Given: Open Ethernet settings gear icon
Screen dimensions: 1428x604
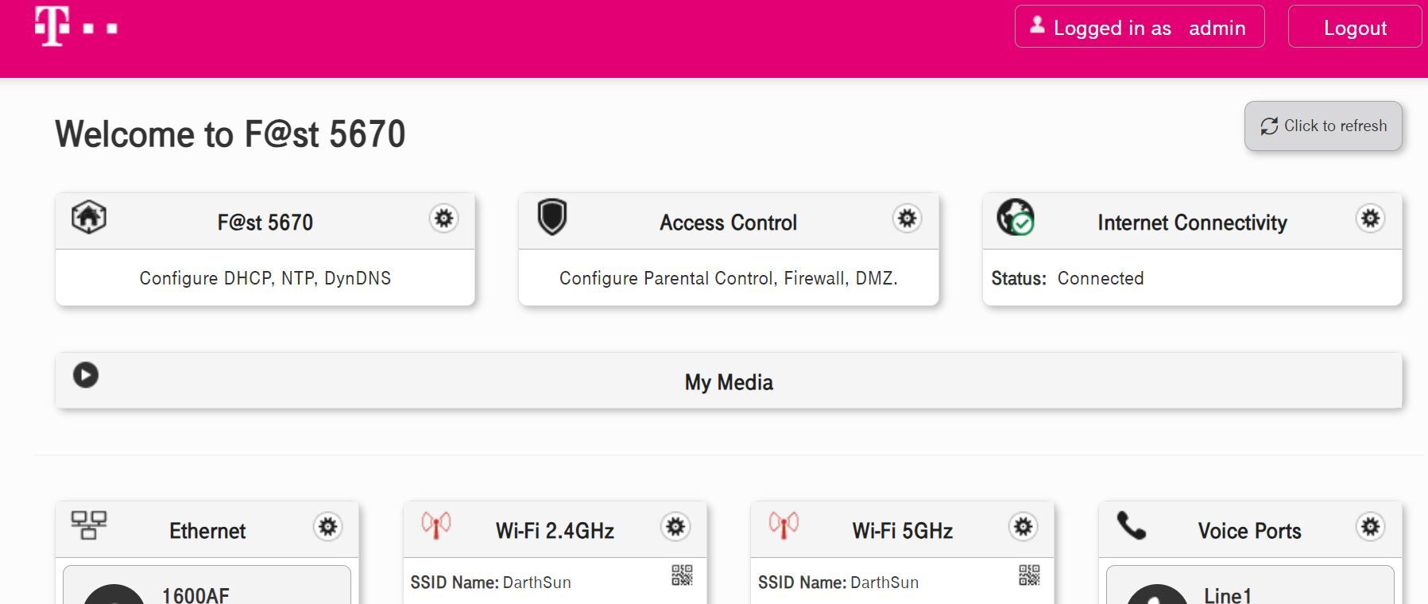Looking at the screenshot, I should [327, 527].
